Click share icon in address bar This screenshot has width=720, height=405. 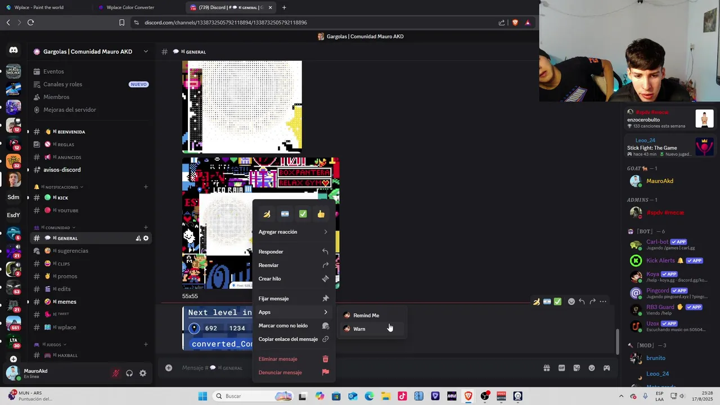[502, 22]
